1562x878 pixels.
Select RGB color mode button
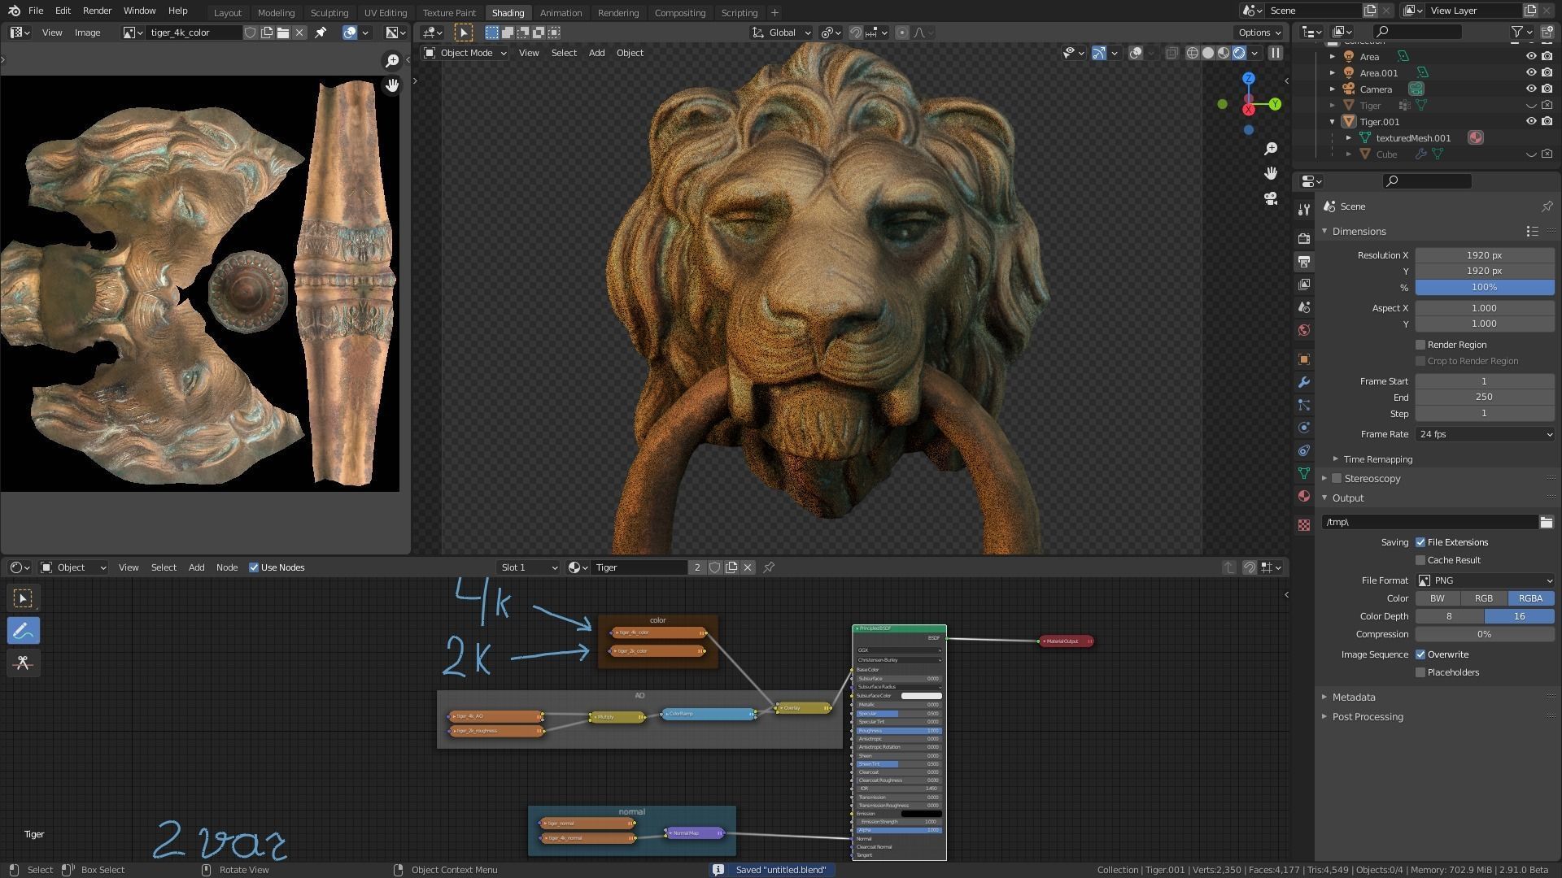coord(1484,598)
